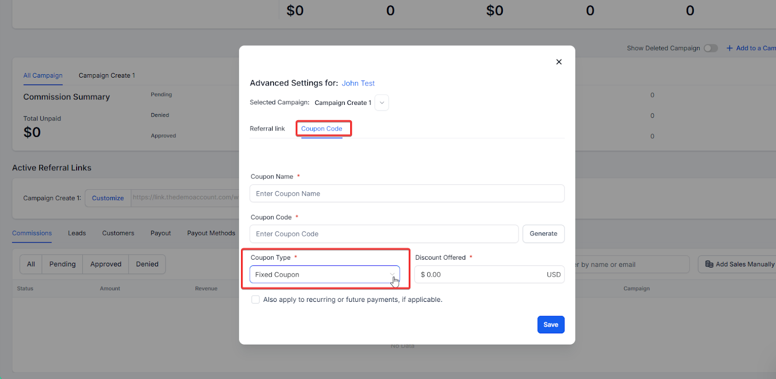Focus the Enter Coupon Code field
Viewport: 776px width, 379px height.
[x=384, y=234]
